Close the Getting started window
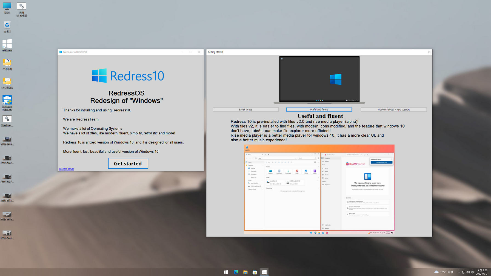 pyautogui.click(x=429, y=52)
